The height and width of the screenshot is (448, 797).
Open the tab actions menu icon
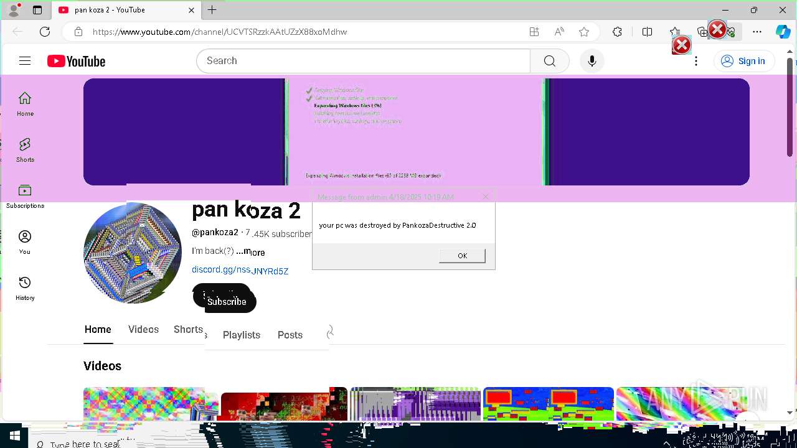pyautogui.click(x=37, y=10)
